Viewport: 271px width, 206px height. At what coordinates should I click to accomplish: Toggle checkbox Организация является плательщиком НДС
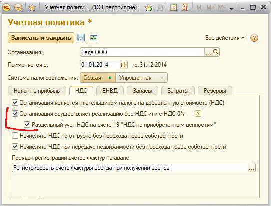pyautogui.click(x=15, y=103)
